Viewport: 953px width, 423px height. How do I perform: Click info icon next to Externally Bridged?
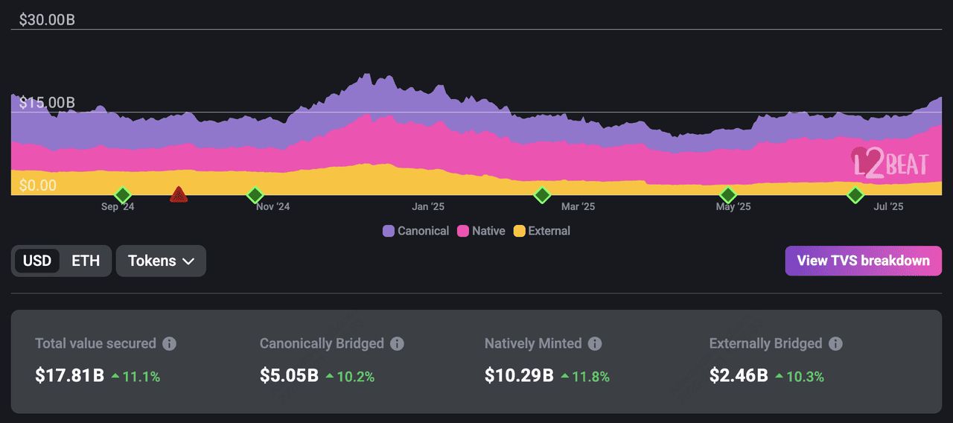coord(835,343)
